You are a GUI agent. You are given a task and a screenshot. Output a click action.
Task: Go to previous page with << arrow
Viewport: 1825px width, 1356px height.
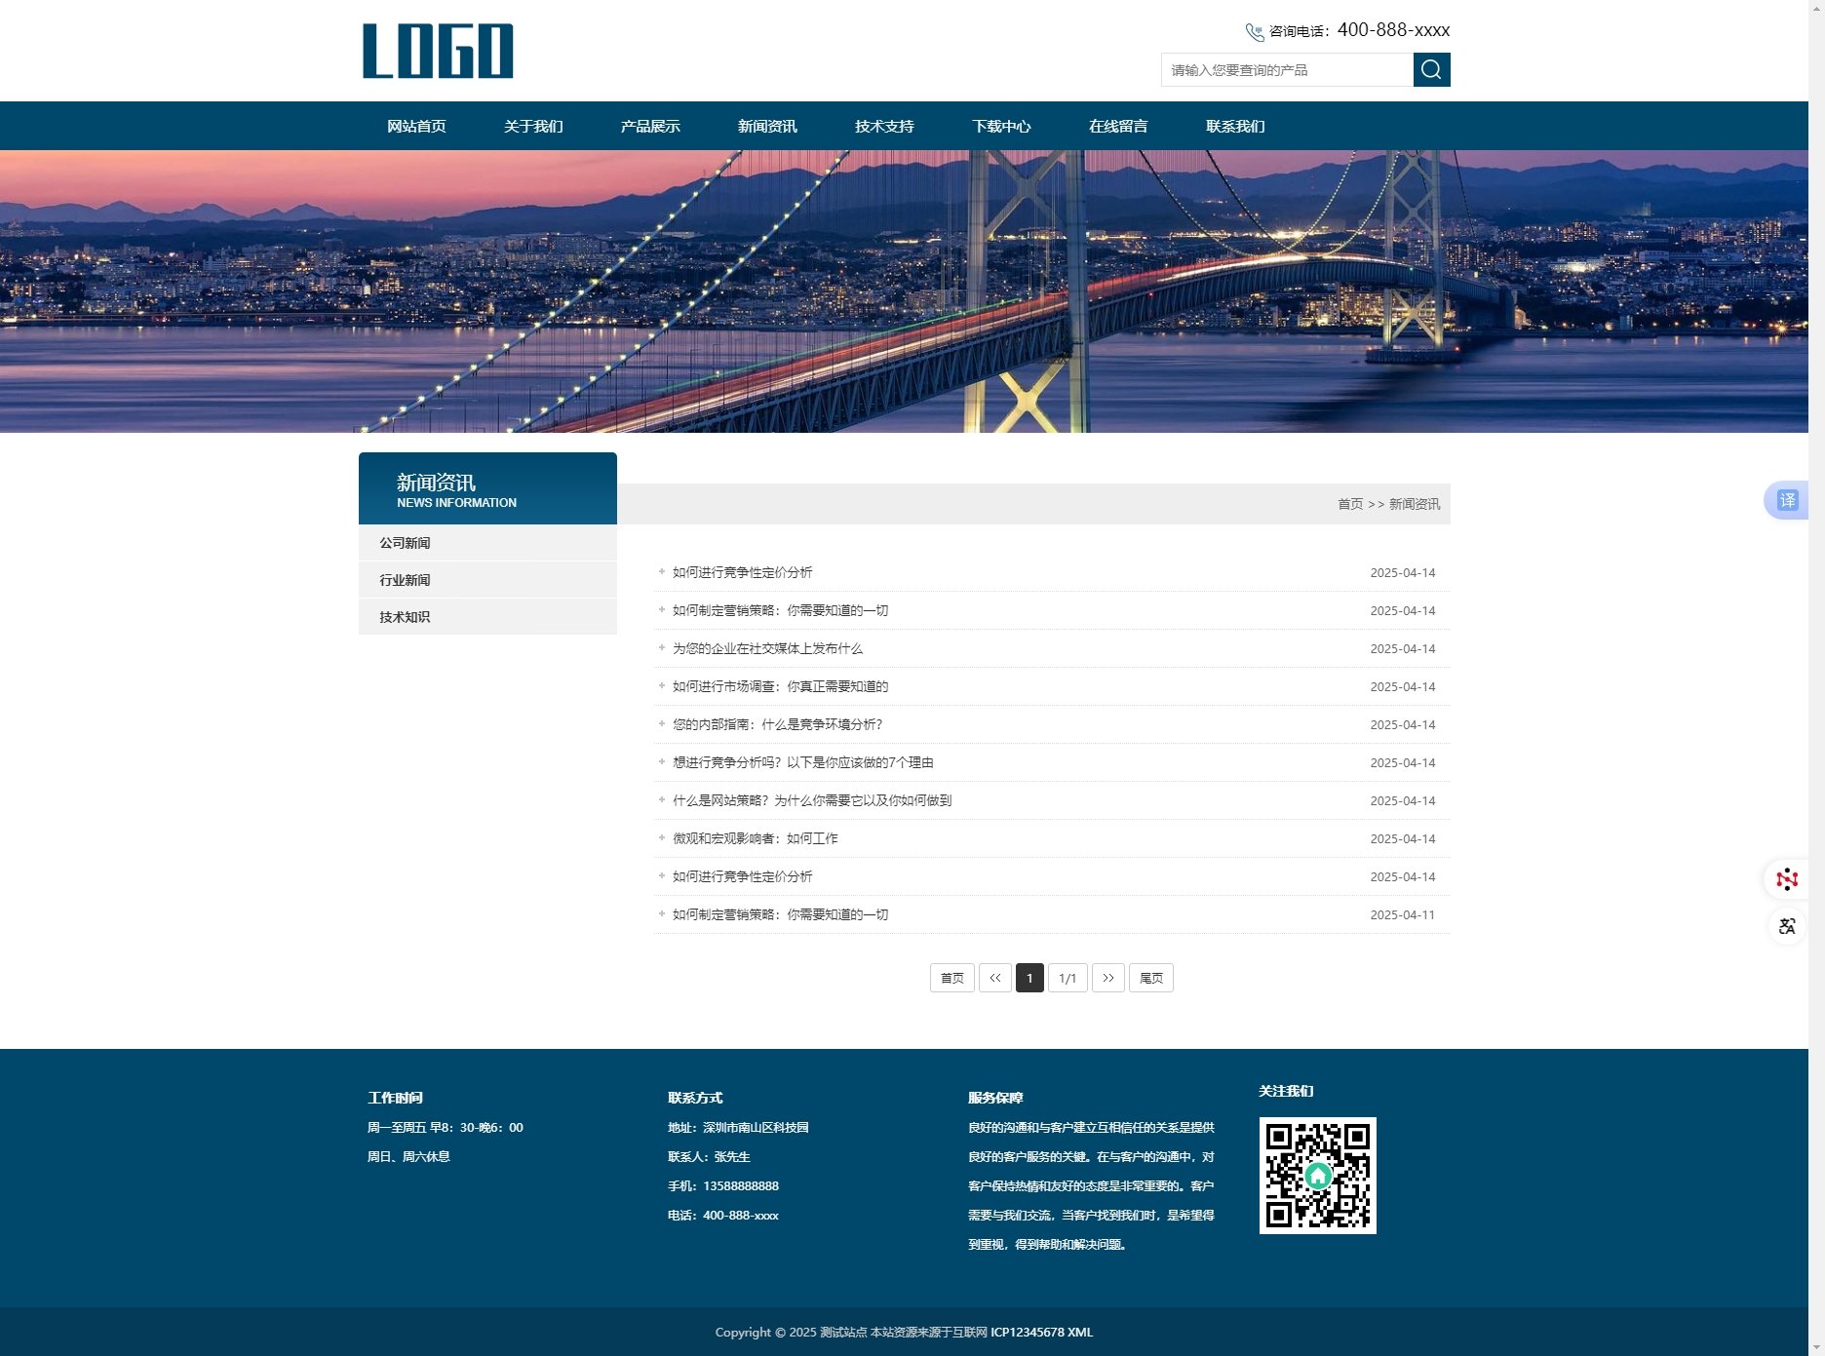[994, 978]
